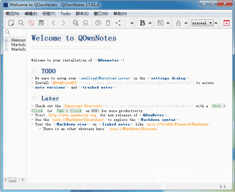The height and width of the screenshot is (192, 235).
Task: Expand the overflow chevron after Bold button
Action: coord(150,23)
